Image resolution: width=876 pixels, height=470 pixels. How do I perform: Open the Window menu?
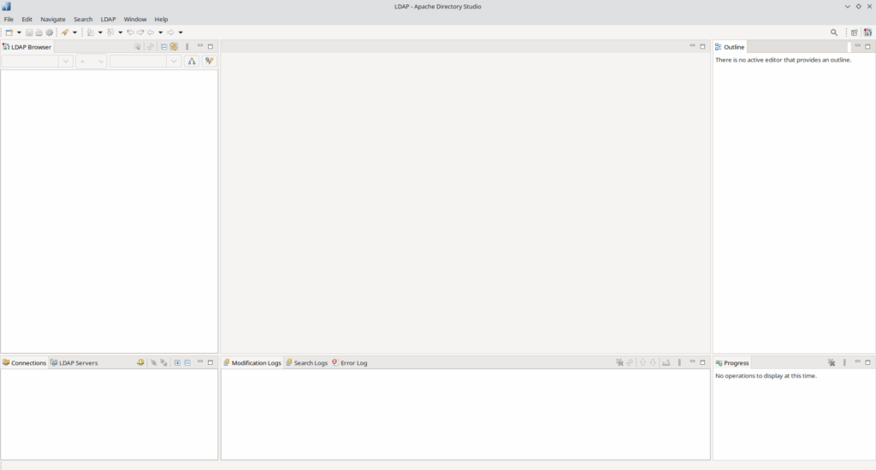[135, 19]
